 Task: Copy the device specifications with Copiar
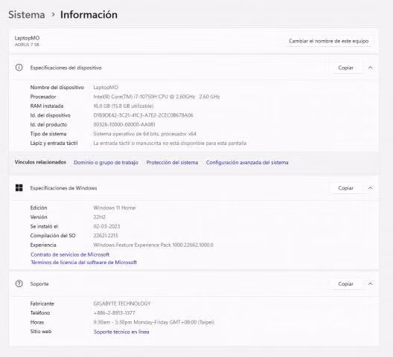click(x=346, y=68)
